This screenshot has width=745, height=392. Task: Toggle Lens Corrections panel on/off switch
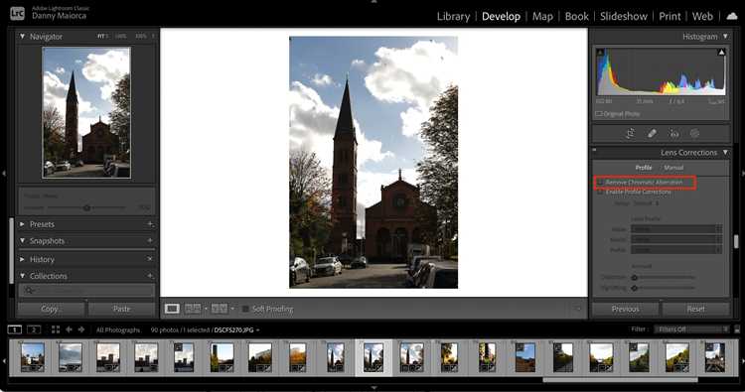pyautogui.click(x=594, y=151)
